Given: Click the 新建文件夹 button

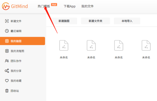Looking at the screenshot, I should (x=96, y=21).
